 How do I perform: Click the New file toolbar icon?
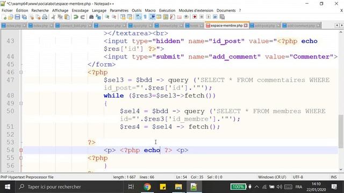click(x=4, y=17)
